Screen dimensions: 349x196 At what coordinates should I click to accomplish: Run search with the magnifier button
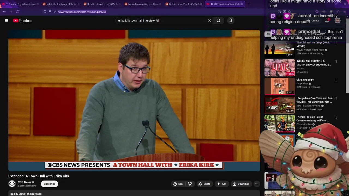(x=218, y=20)
